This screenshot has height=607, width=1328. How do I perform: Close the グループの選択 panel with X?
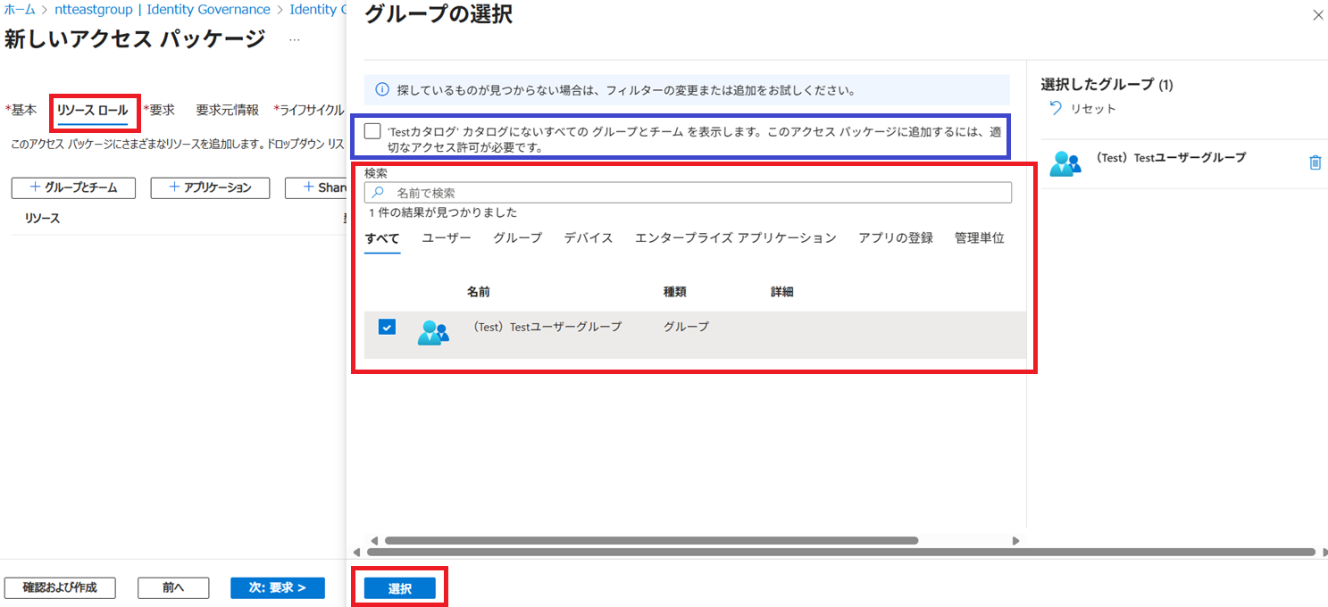pyautogui.click(x=1318, y=15)
